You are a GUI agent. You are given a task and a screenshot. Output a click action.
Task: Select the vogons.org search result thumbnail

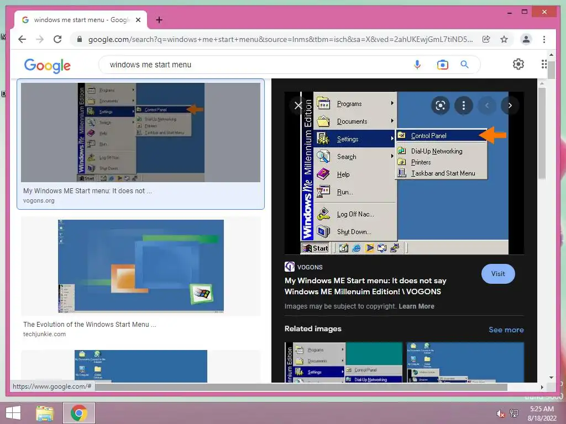coord(140,132)
